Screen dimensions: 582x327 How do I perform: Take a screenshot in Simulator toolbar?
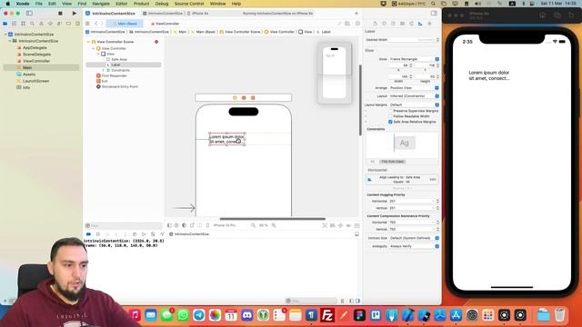557,15
